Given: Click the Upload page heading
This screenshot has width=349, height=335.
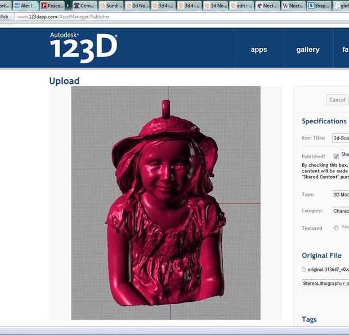Looking at the screenshot, I should pyautogui.click(x=64, y=81).
